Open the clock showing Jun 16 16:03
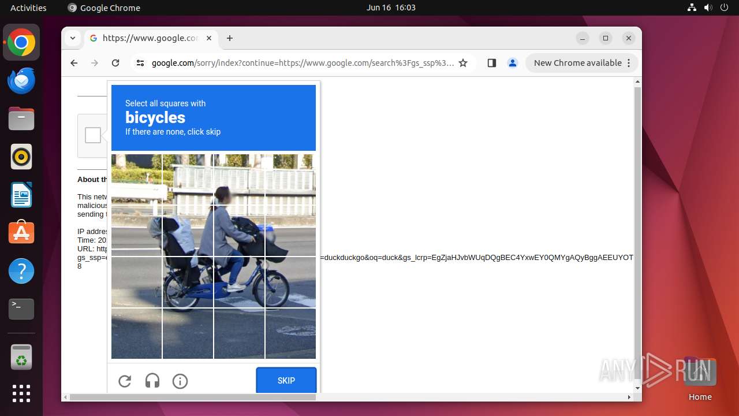This screenshot has height=416, width=739. (391, 8)
